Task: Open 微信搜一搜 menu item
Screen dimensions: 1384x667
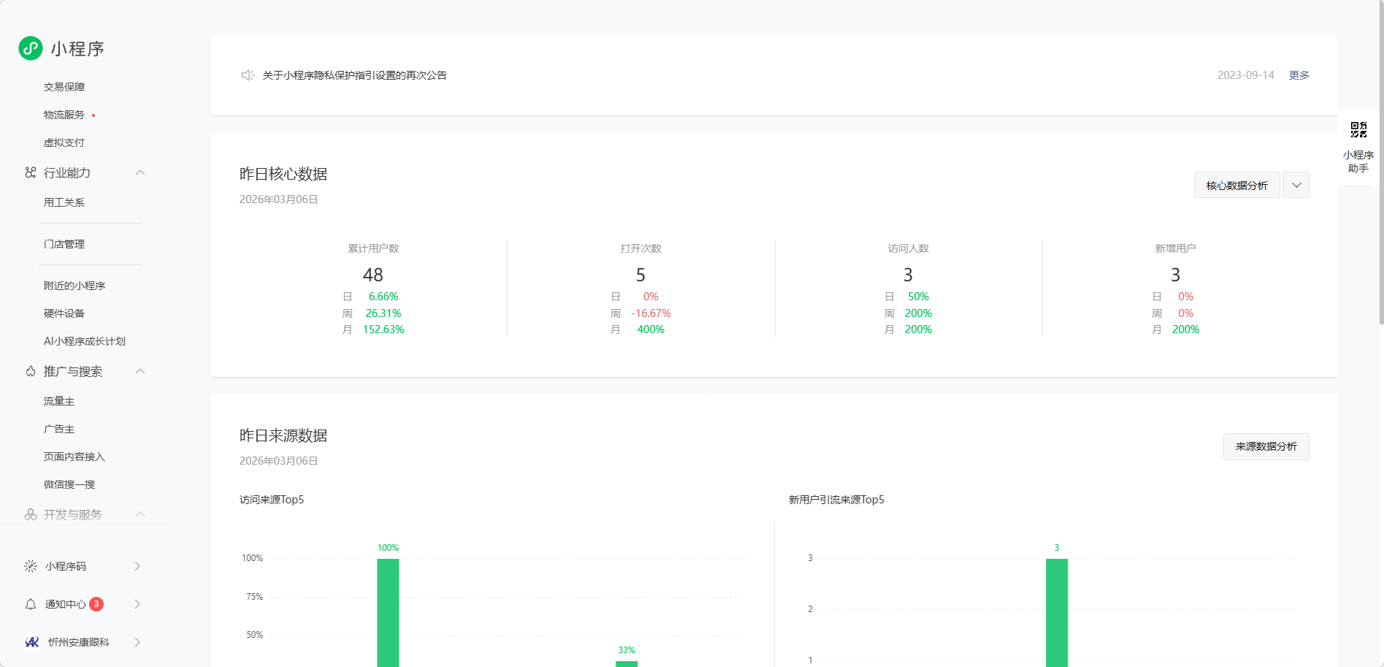Action: (x=69, y=484)
